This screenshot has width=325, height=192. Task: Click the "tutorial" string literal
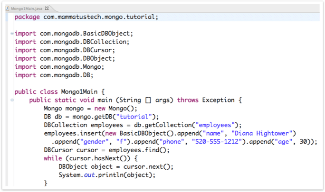pyautogui.click(x=134, y=117)
